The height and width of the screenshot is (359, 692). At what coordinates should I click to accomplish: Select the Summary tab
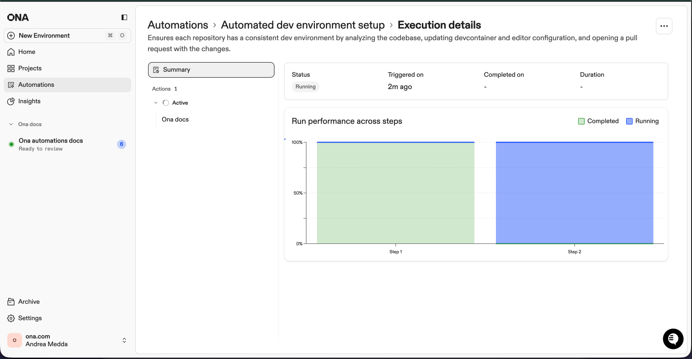211,69
